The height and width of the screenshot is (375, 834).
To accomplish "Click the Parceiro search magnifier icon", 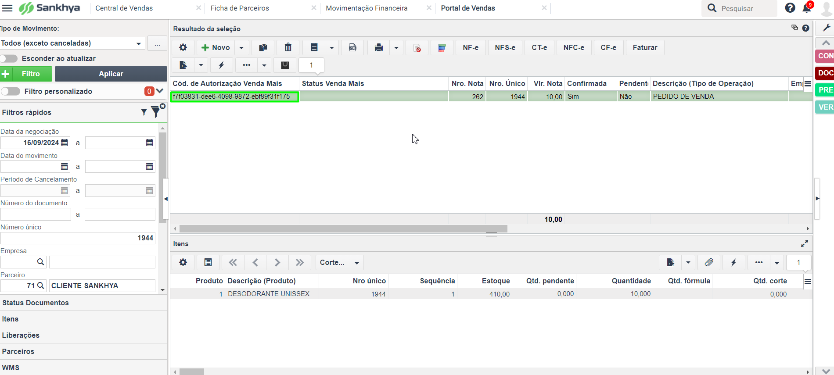I will point(40,286).
